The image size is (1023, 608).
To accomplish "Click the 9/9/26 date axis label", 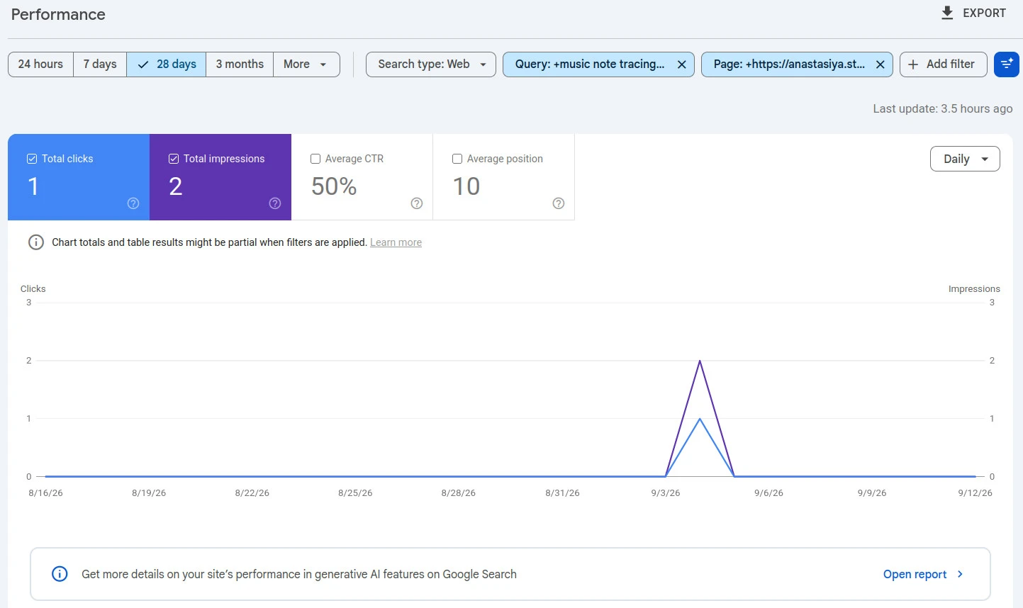I will [x=872, y=493].
